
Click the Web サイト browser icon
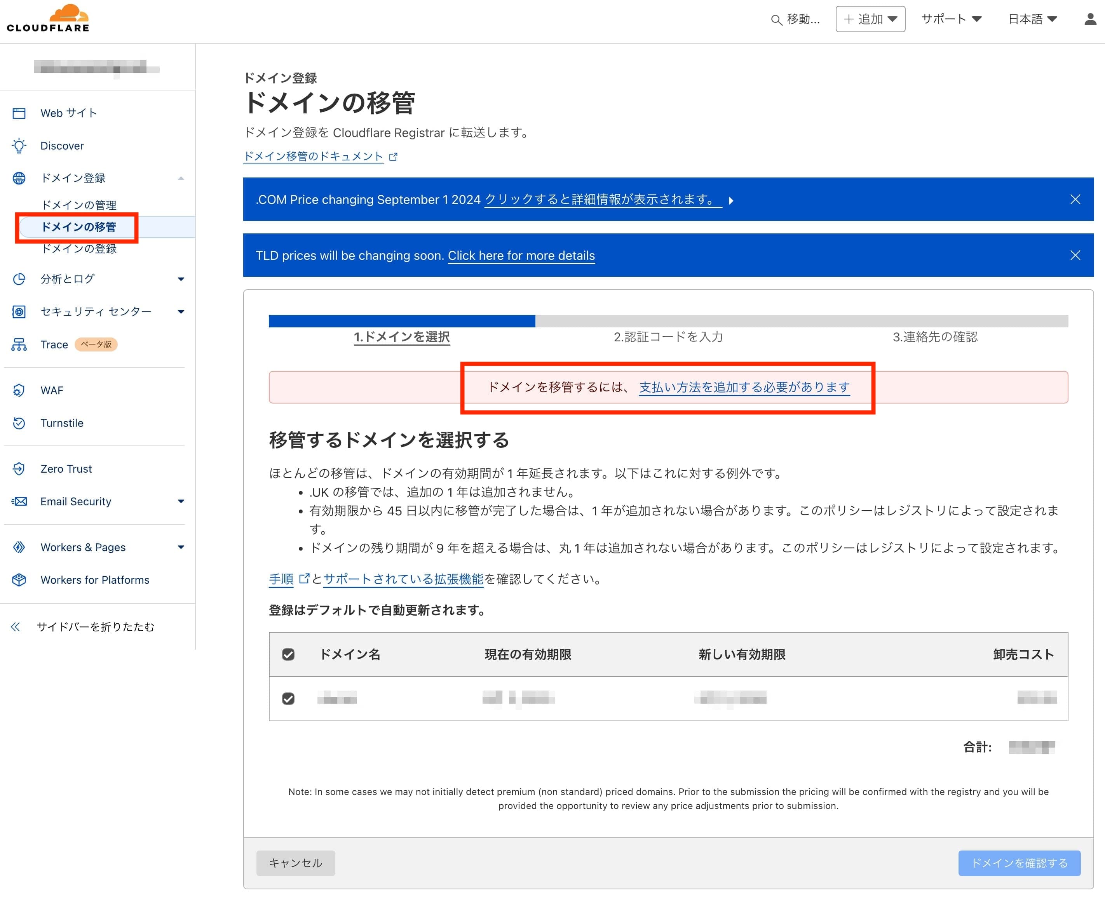coord(19,113)
